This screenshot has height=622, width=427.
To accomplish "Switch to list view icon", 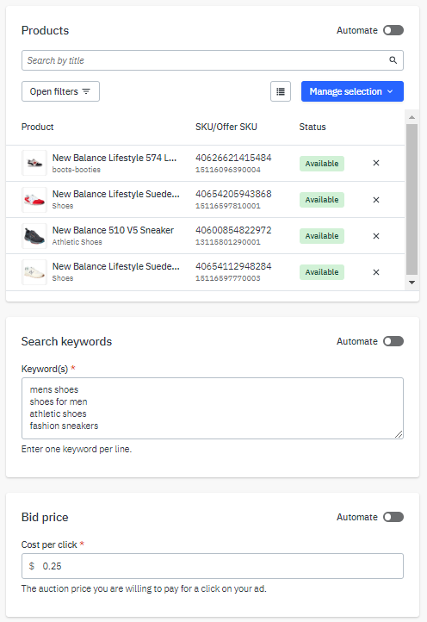I will tap(281, 91).
